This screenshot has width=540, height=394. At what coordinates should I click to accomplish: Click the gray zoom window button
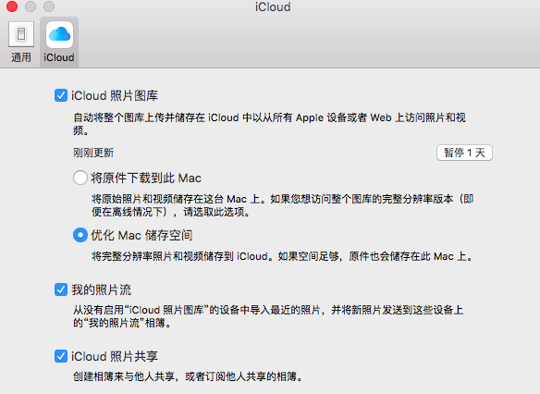point(49,6)
